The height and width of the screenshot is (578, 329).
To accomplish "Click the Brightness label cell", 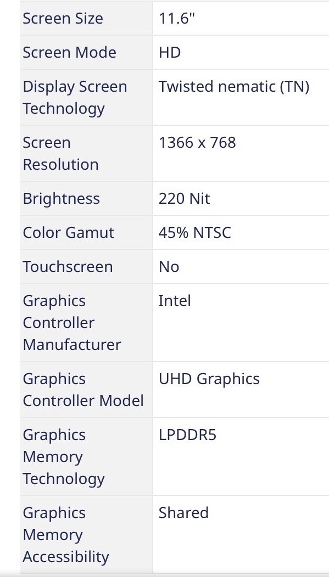I will [87, 198].
